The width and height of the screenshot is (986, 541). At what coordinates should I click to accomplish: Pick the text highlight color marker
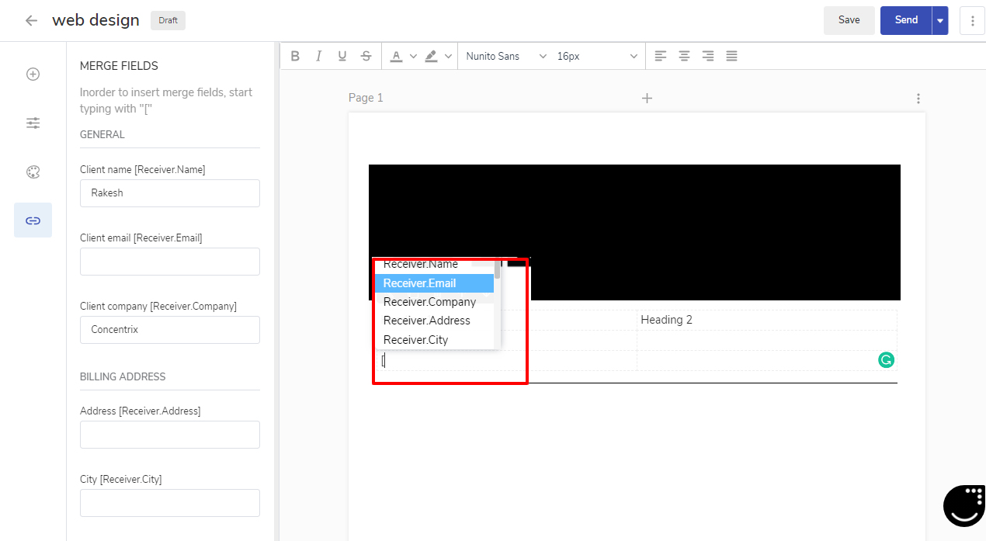[x=431, y=56]
